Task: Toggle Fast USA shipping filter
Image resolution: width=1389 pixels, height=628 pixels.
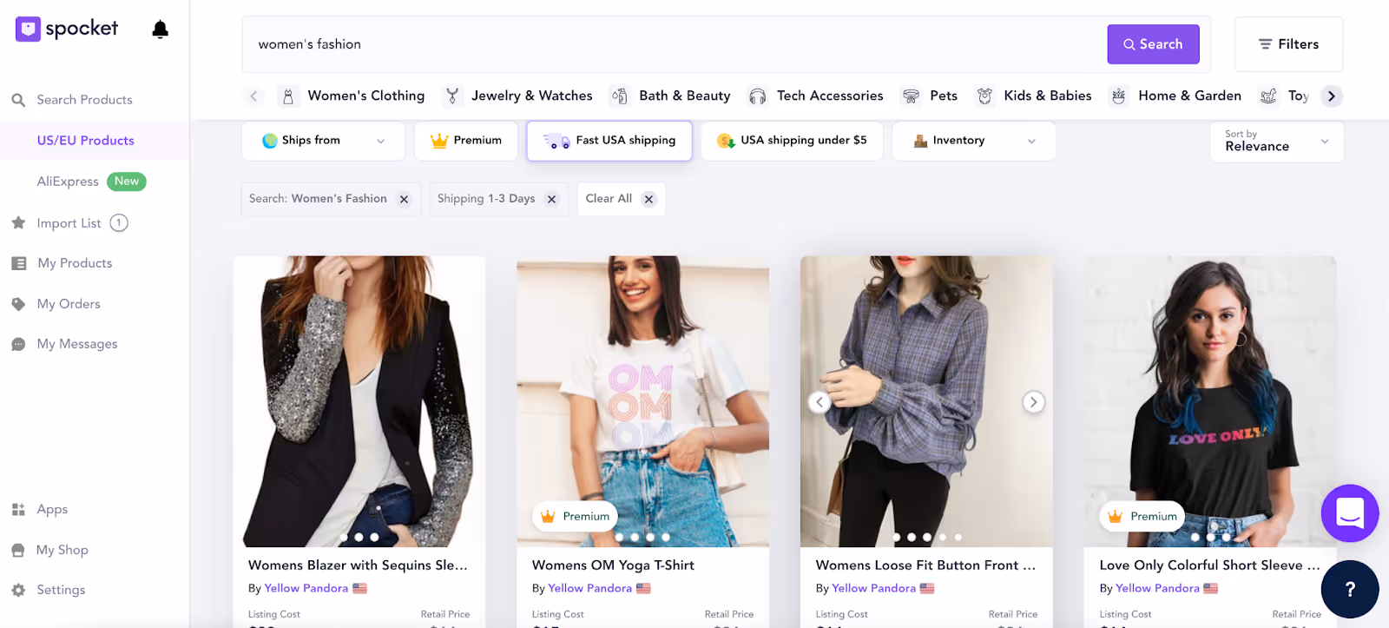Action: pos(609,141)
